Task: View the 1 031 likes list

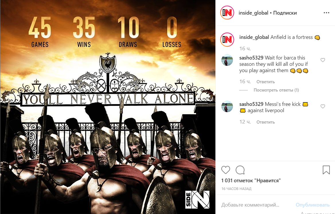Action: click(251, 181)
